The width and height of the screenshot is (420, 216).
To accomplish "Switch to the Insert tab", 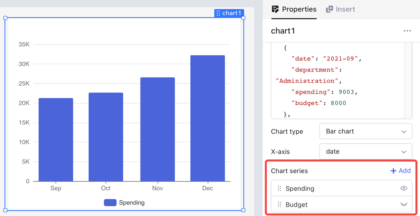I will (x=341, y=9).
